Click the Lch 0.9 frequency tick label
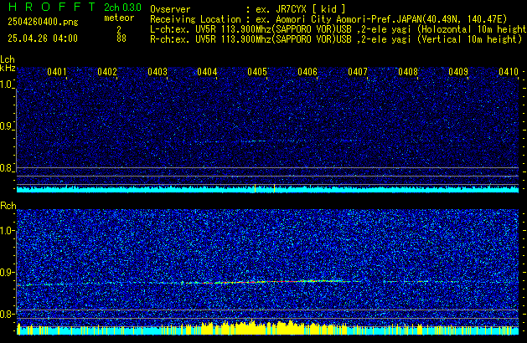The image size is (527, 343). [x=7, y=126]
